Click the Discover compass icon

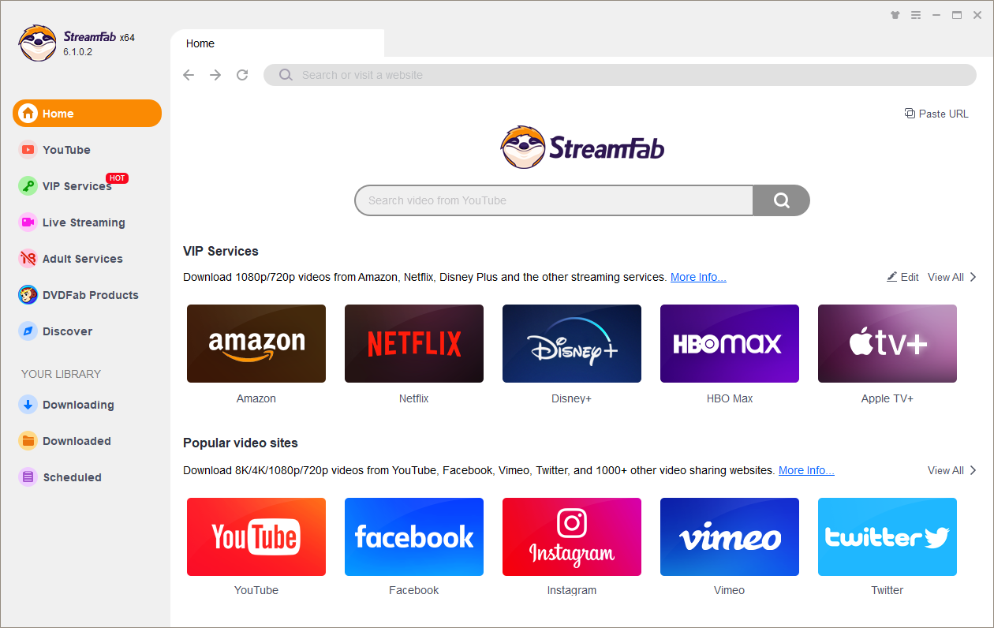click(x=28, y=331)
